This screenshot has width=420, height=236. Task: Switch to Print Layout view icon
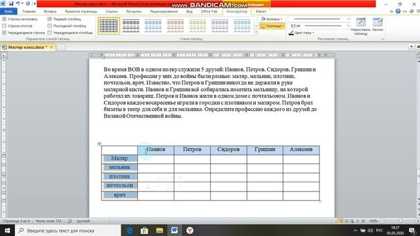pyautogui.click(x=341, y=221)
